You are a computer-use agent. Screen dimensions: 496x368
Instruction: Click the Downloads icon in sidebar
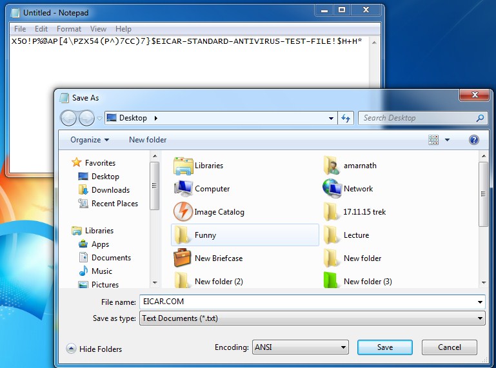pyautogui.click(x=83, y=189)
